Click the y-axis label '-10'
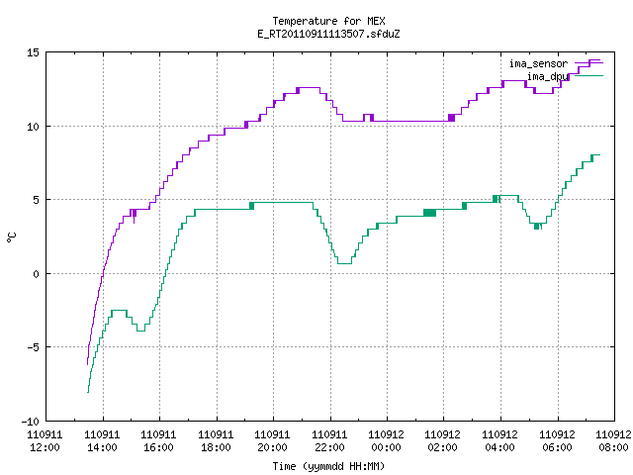 31,422
